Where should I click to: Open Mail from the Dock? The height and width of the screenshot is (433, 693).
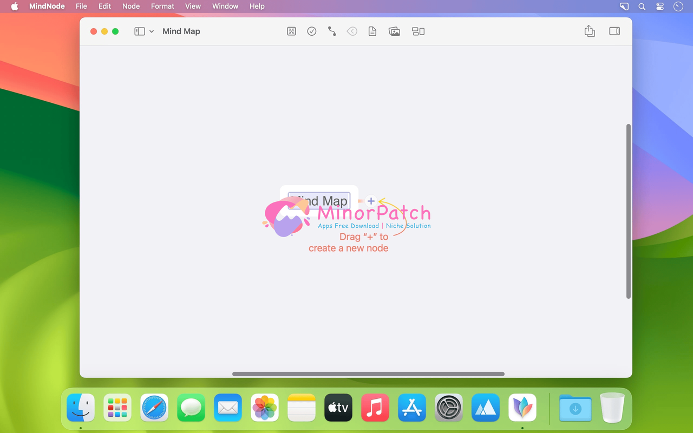point(228,408)
